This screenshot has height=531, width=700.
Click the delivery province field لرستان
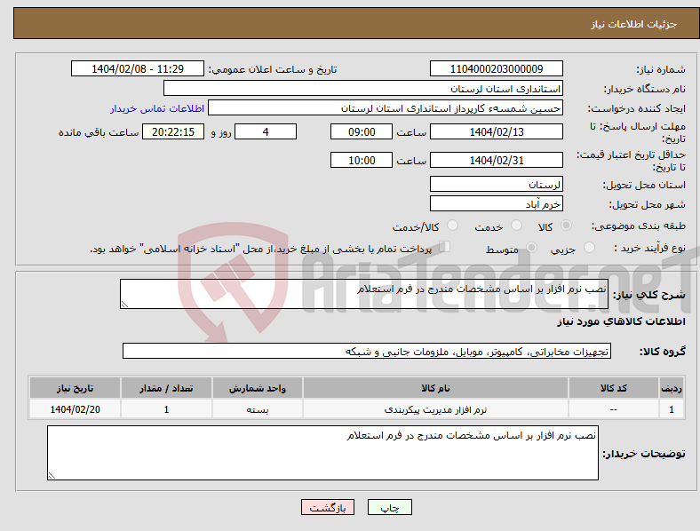tap(496, 184)
